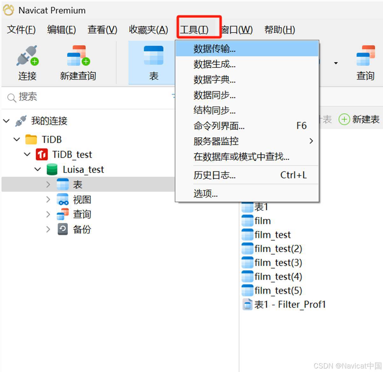Choose 在数据库或模式中查找... menu entry

(x=247, y=156)
